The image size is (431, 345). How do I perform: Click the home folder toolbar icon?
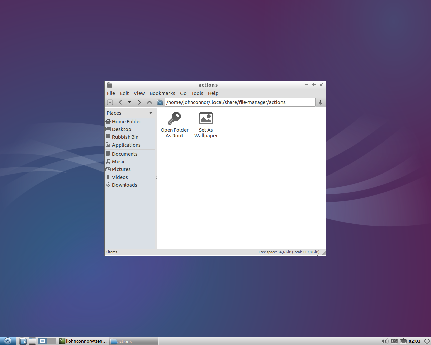pyautogui.click(x=160, y=102)
